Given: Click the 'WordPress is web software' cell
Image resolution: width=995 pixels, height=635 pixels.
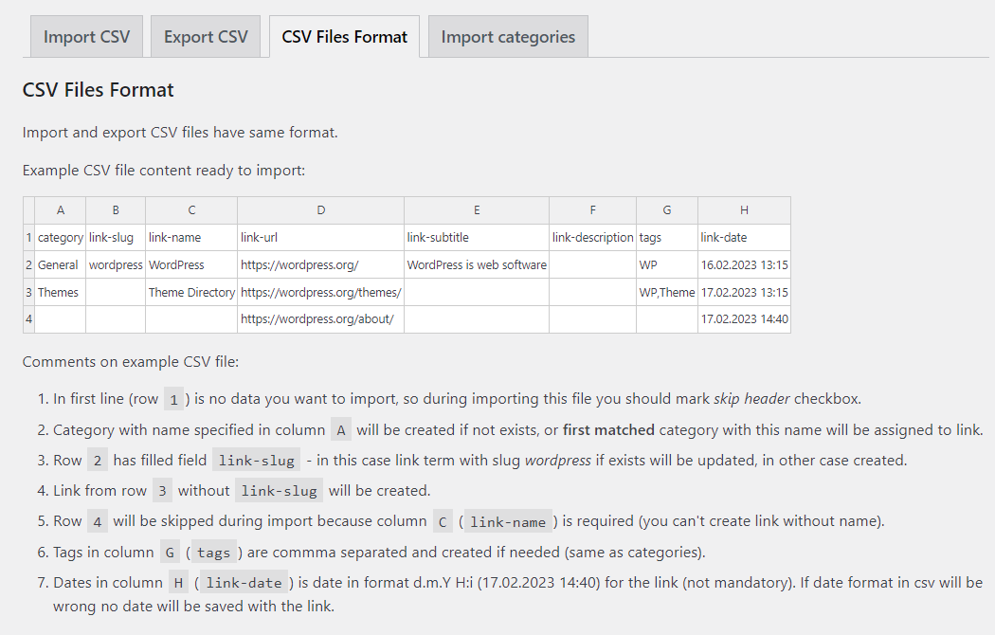Looking at the screenshot, I should 477,265.
